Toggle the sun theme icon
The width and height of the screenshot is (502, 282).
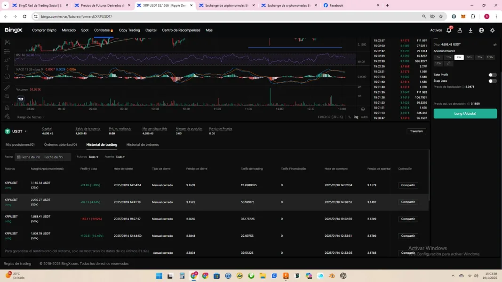[492, 30]
